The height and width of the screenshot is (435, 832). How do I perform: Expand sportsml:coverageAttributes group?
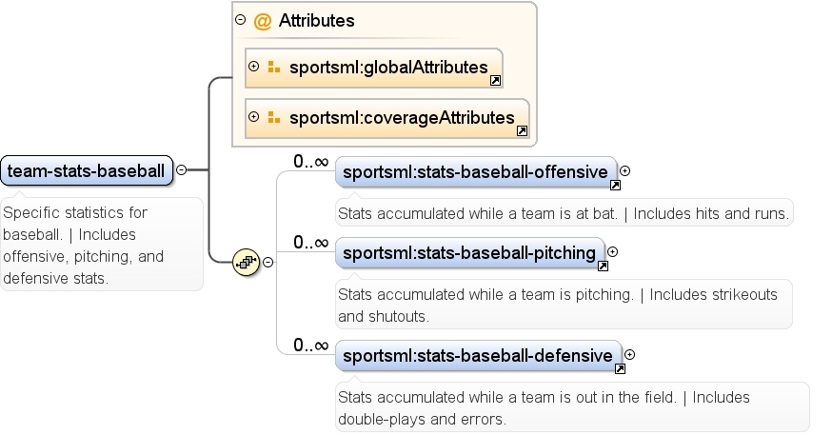tap(253, 117)
